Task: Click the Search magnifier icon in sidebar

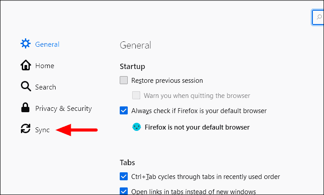Action: (x=26, y=86)
